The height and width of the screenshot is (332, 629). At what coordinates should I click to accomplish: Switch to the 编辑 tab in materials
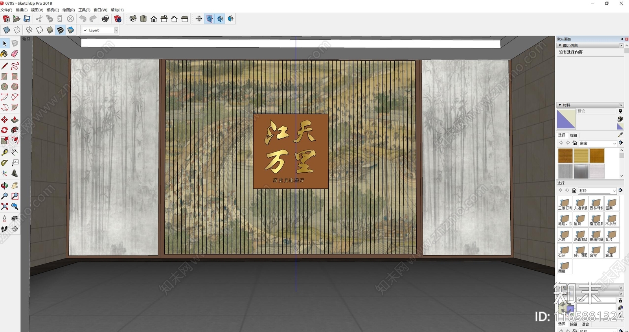[574, 135]
